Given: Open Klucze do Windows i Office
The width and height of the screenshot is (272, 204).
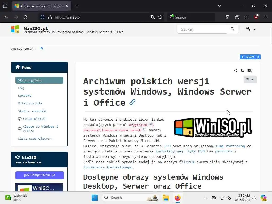Looking at the screenshot, I should coord(40,129).
